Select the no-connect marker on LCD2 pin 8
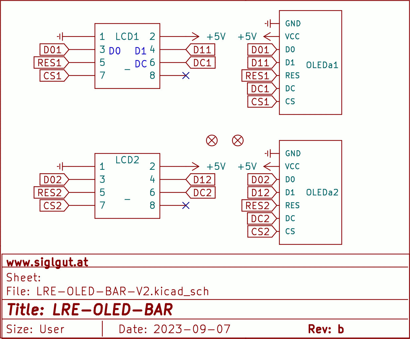 click(186, 205)
